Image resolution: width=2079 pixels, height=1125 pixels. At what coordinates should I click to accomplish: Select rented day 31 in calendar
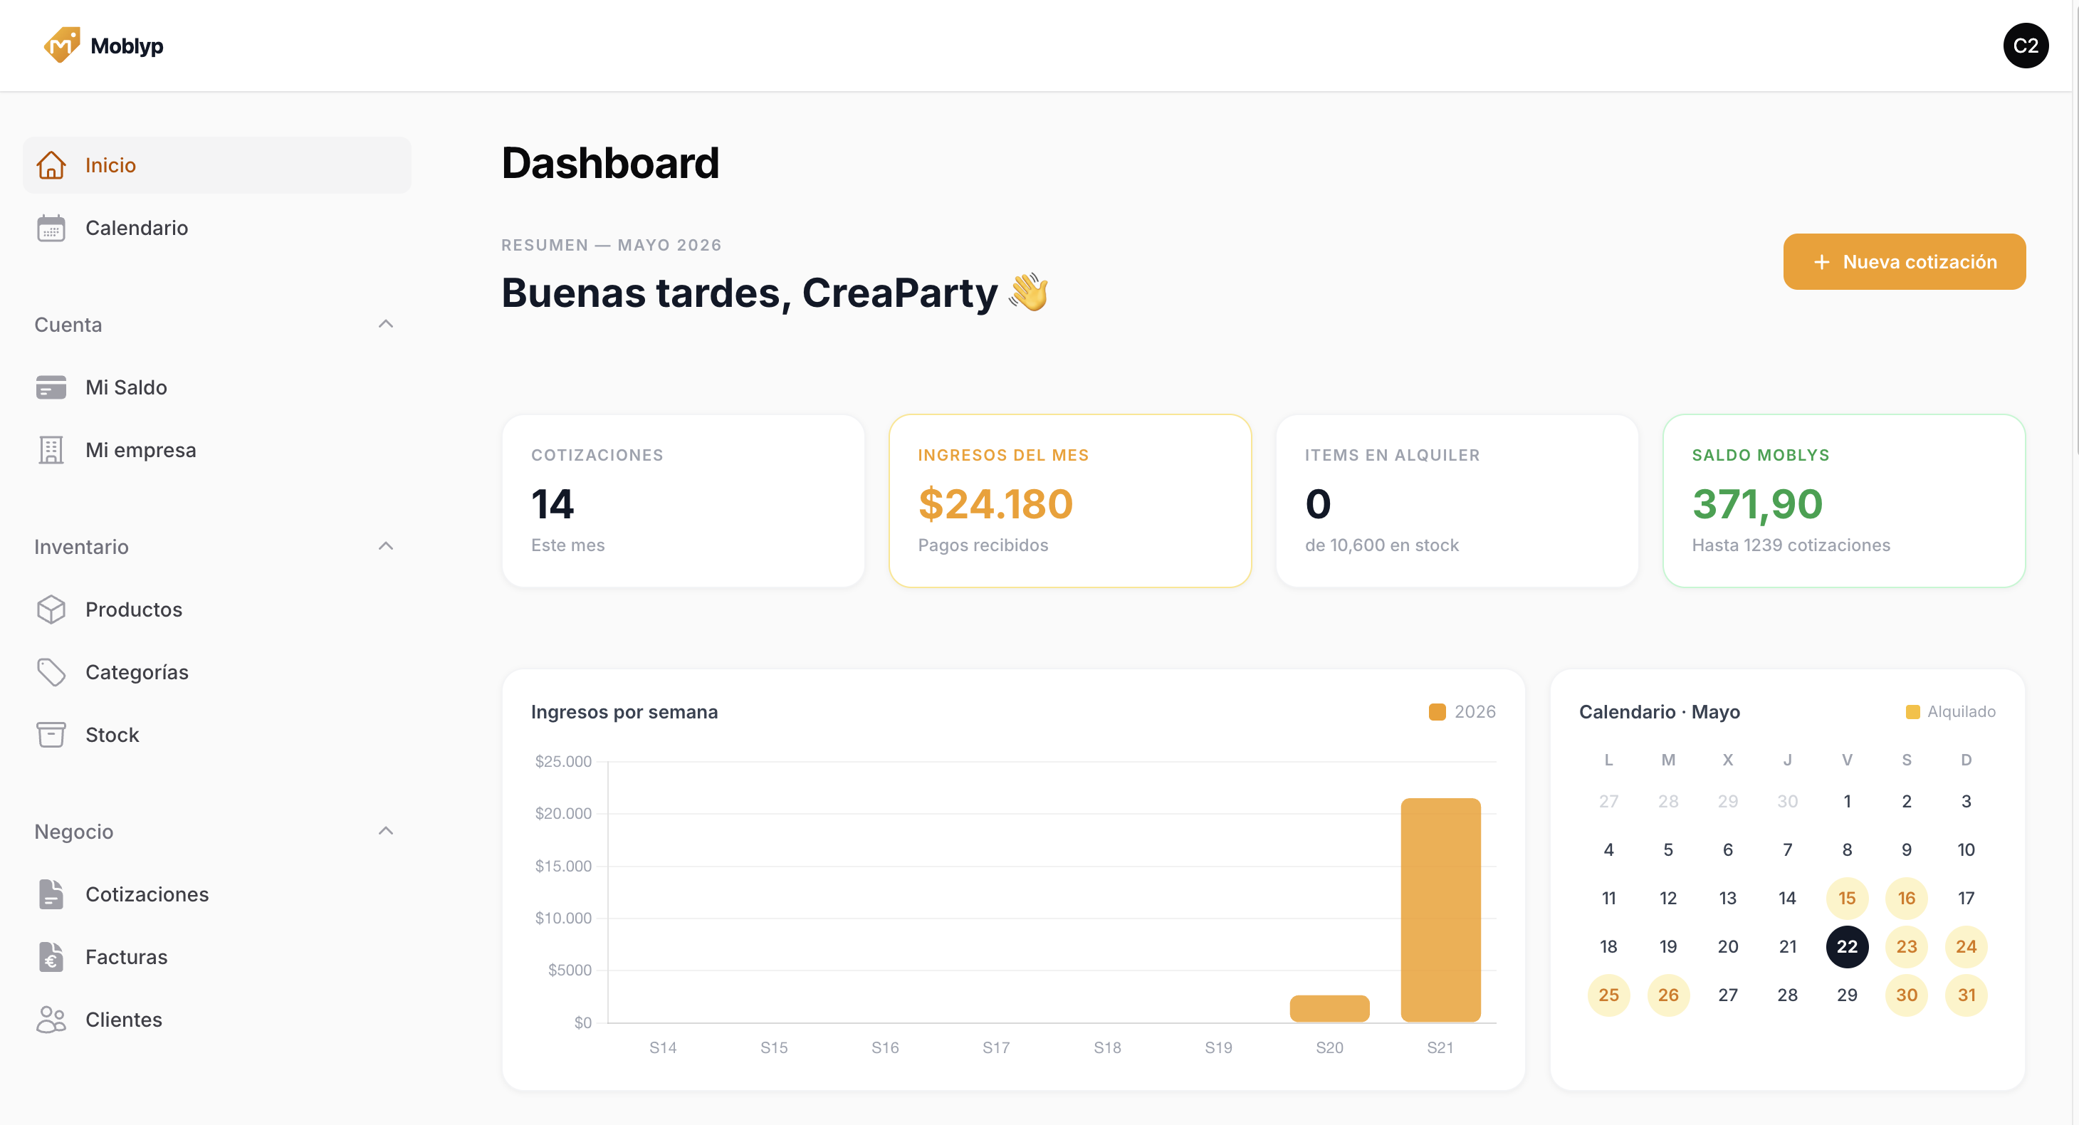tap(1966, 995)
